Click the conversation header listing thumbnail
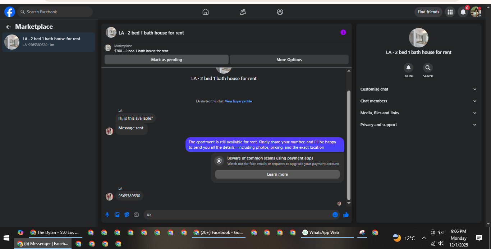 click(x=111, y=32)
